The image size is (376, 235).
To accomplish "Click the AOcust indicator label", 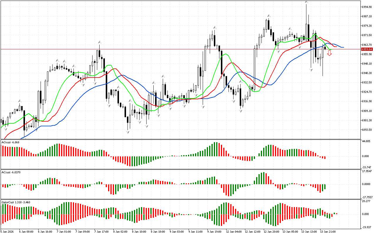I will pyautogui.click(x=11, y=142).
